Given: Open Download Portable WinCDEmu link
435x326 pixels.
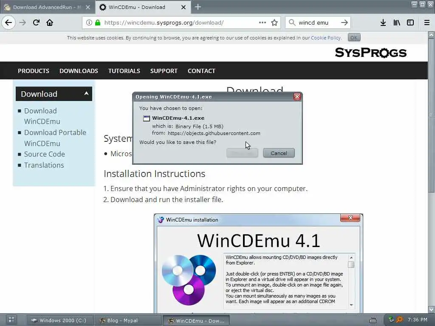Looking at the screenshot, I should [x=55, y=138].
